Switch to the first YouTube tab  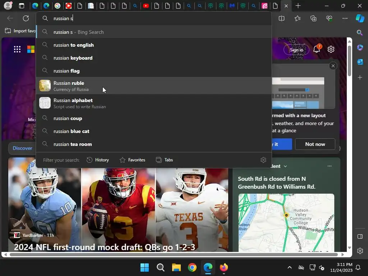click(x=69, y=6)
